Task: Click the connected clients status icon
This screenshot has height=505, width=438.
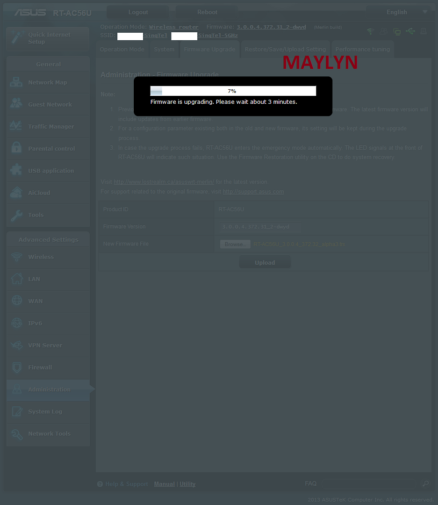Action: (397, 31)
